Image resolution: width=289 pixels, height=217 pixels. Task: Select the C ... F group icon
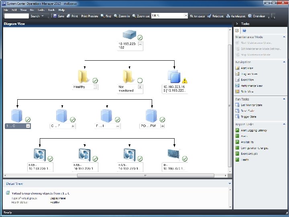pyautogui.click(x=61, y=116)
